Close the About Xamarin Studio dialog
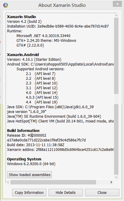The image size is (124, 201). [x=117, y=4]
